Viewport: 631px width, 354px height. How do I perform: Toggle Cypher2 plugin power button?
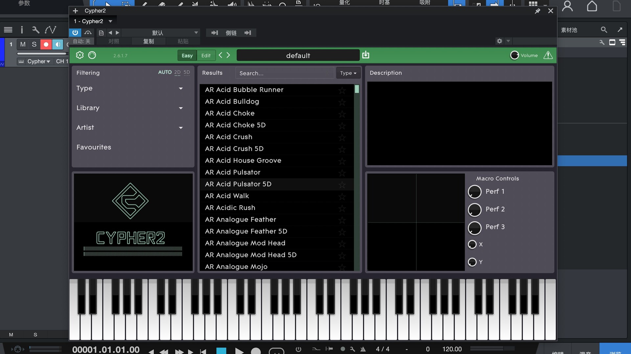pos(75,33)
